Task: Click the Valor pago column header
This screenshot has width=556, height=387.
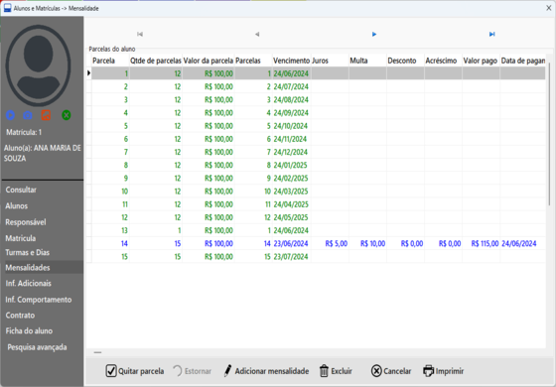Action: click(x=481, y=61)
